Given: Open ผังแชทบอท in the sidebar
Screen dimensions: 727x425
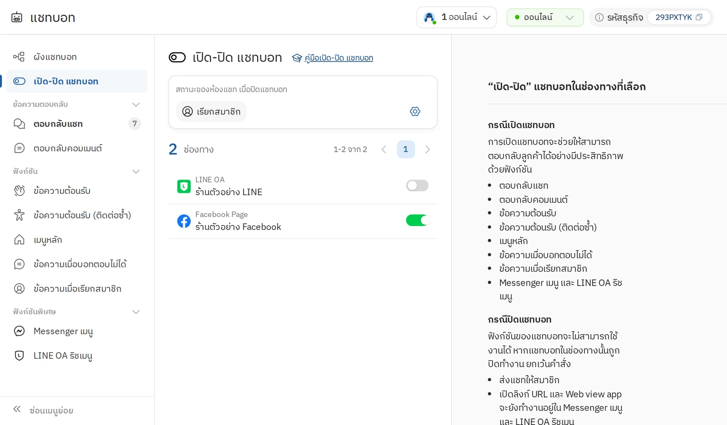Looking at the screenshot, I should [77, 57].
